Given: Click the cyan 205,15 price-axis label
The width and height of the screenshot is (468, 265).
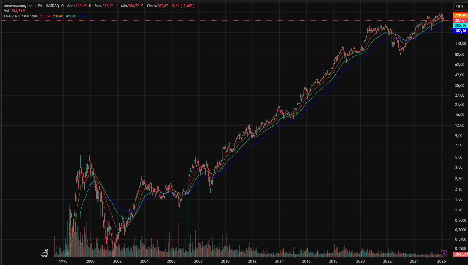Looking at the screenshot, I should 460,26.
